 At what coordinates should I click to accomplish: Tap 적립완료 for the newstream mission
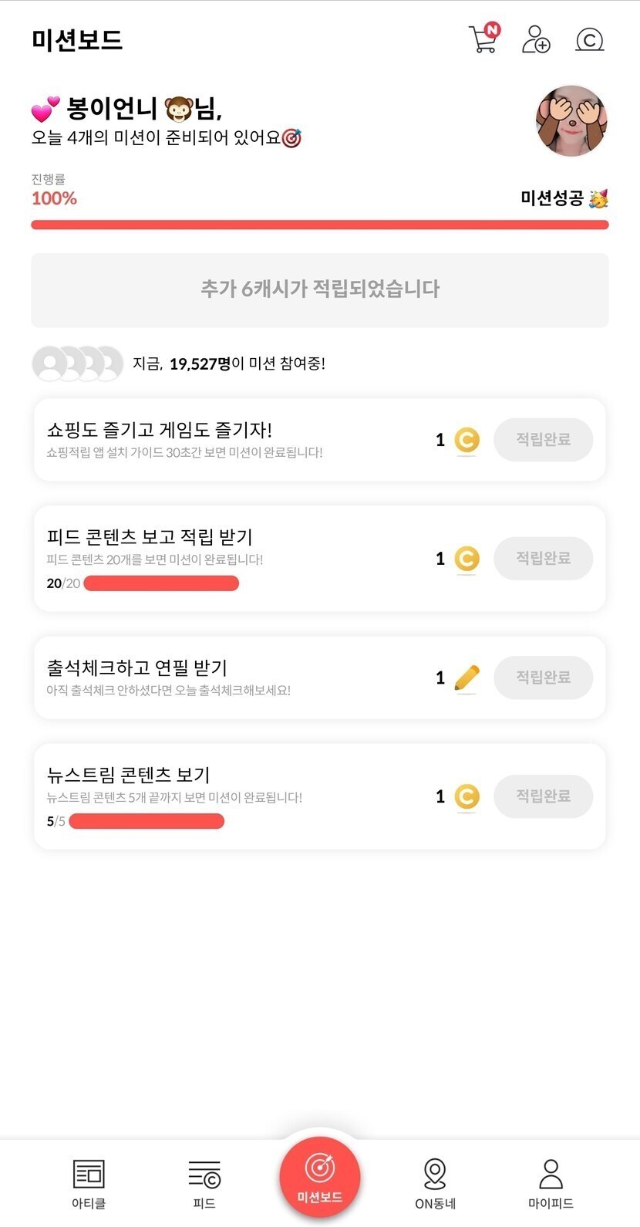tap(543, 796)
